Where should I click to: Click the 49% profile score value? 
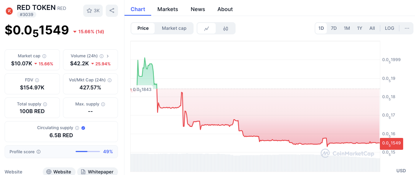click(108, 152)
